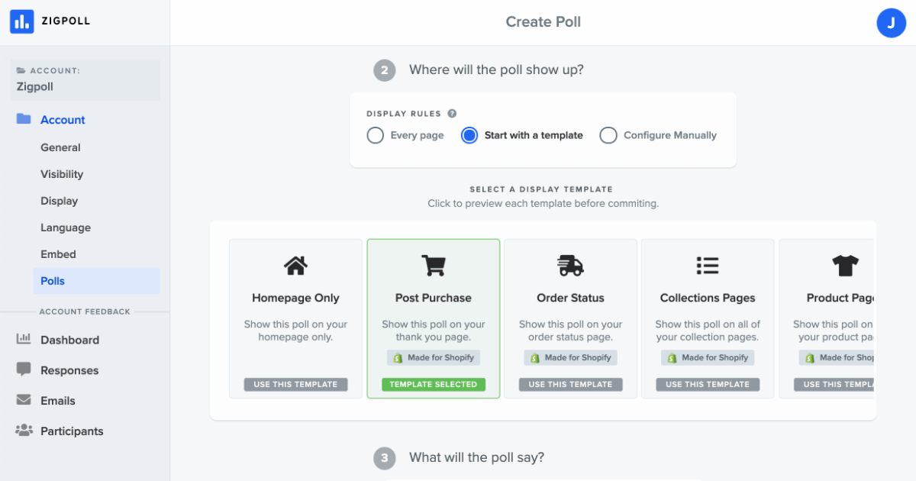
Task: Open the Emails section icon
Action: (24, 400)
